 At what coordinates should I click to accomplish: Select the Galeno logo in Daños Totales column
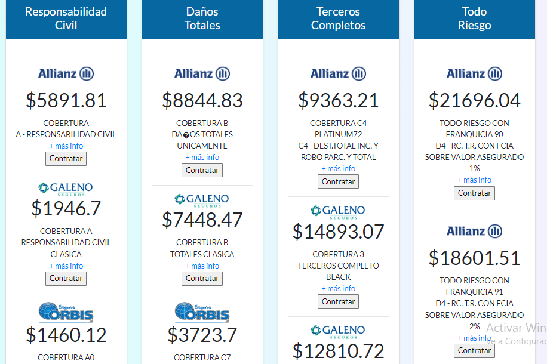click(x=202, y=199)
